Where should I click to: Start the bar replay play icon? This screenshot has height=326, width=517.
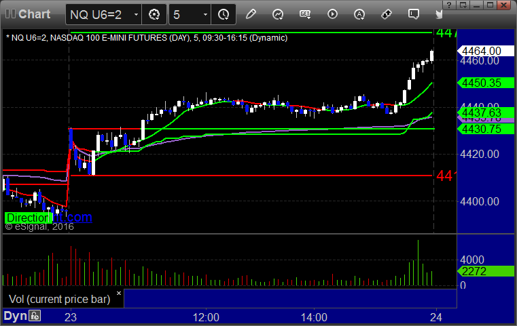click(332, 14)
